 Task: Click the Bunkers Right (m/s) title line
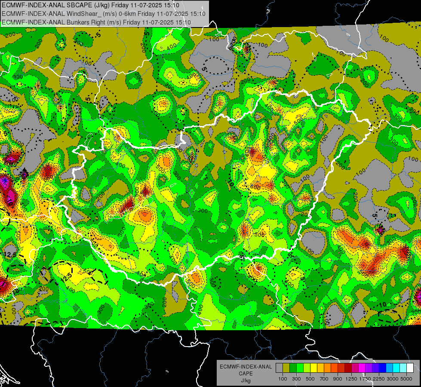[96, 22]
